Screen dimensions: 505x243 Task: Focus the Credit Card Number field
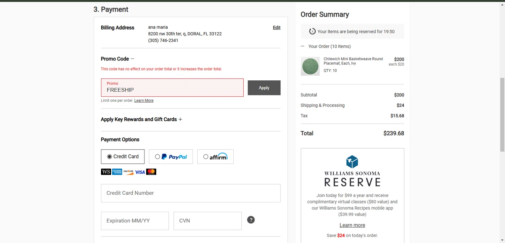(191, 193)
